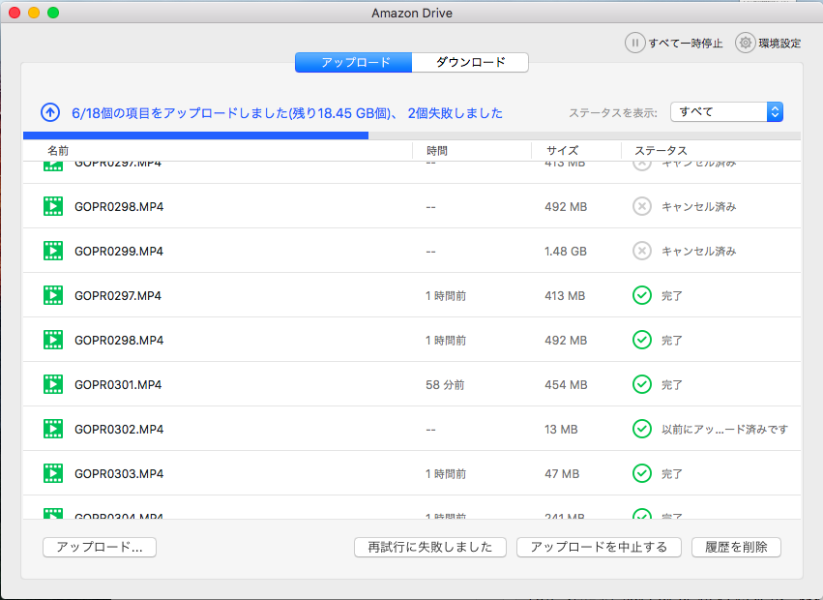Click gray cancelled X icon for GOPR0299.MP4
The height and width of the screenshot is (600, 823).
pyautogui.click(x=641, y=252)
